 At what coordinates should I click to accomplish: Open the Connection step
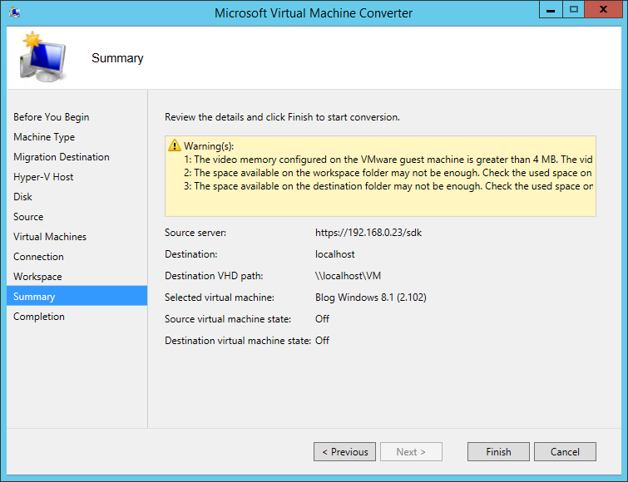pyautogui.click(x=38, y=257)
